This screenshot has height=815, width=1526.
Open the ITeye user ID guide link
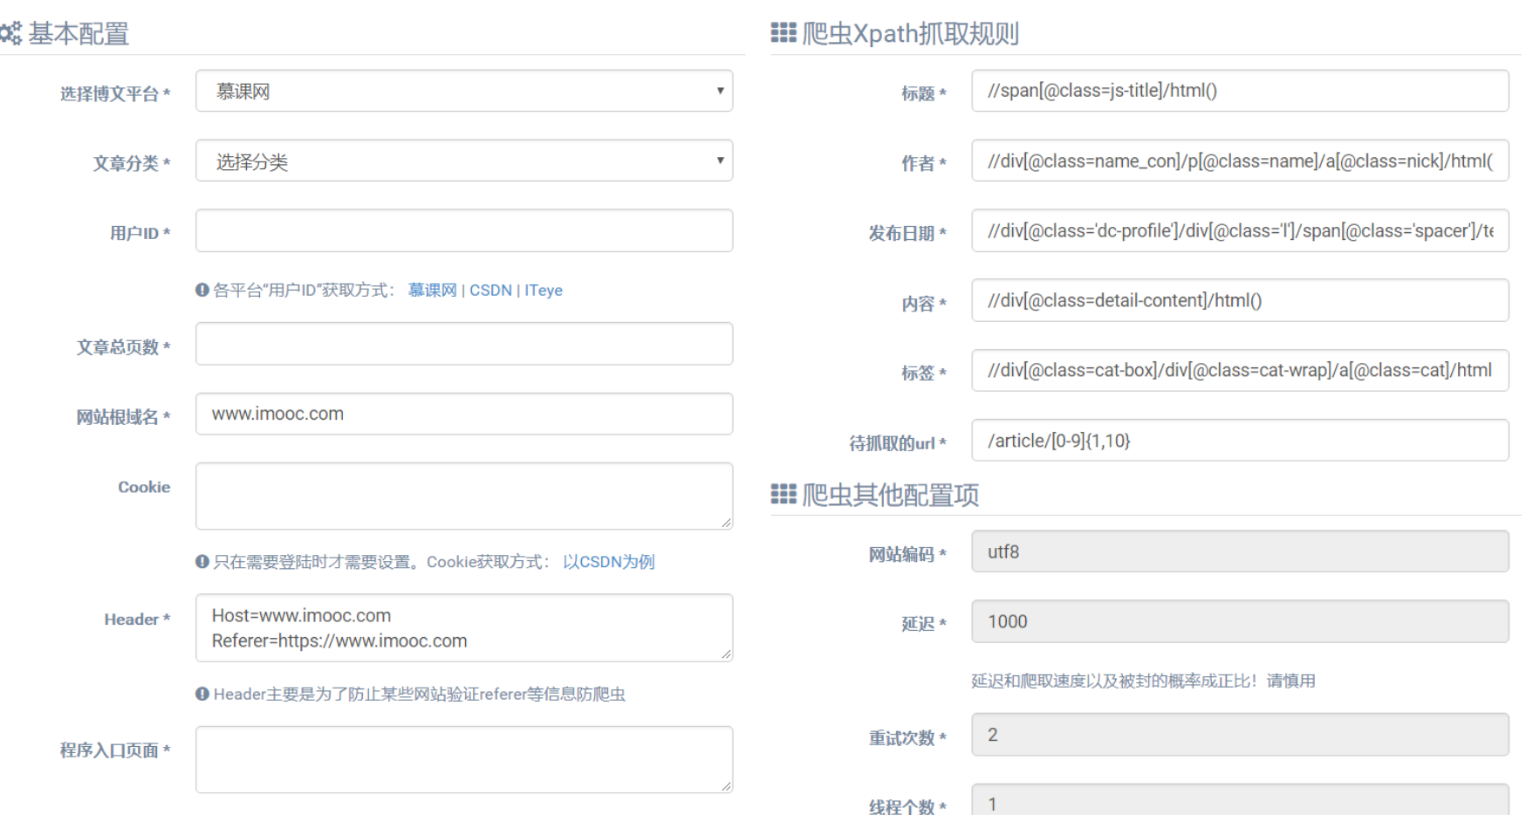(544, 290)
